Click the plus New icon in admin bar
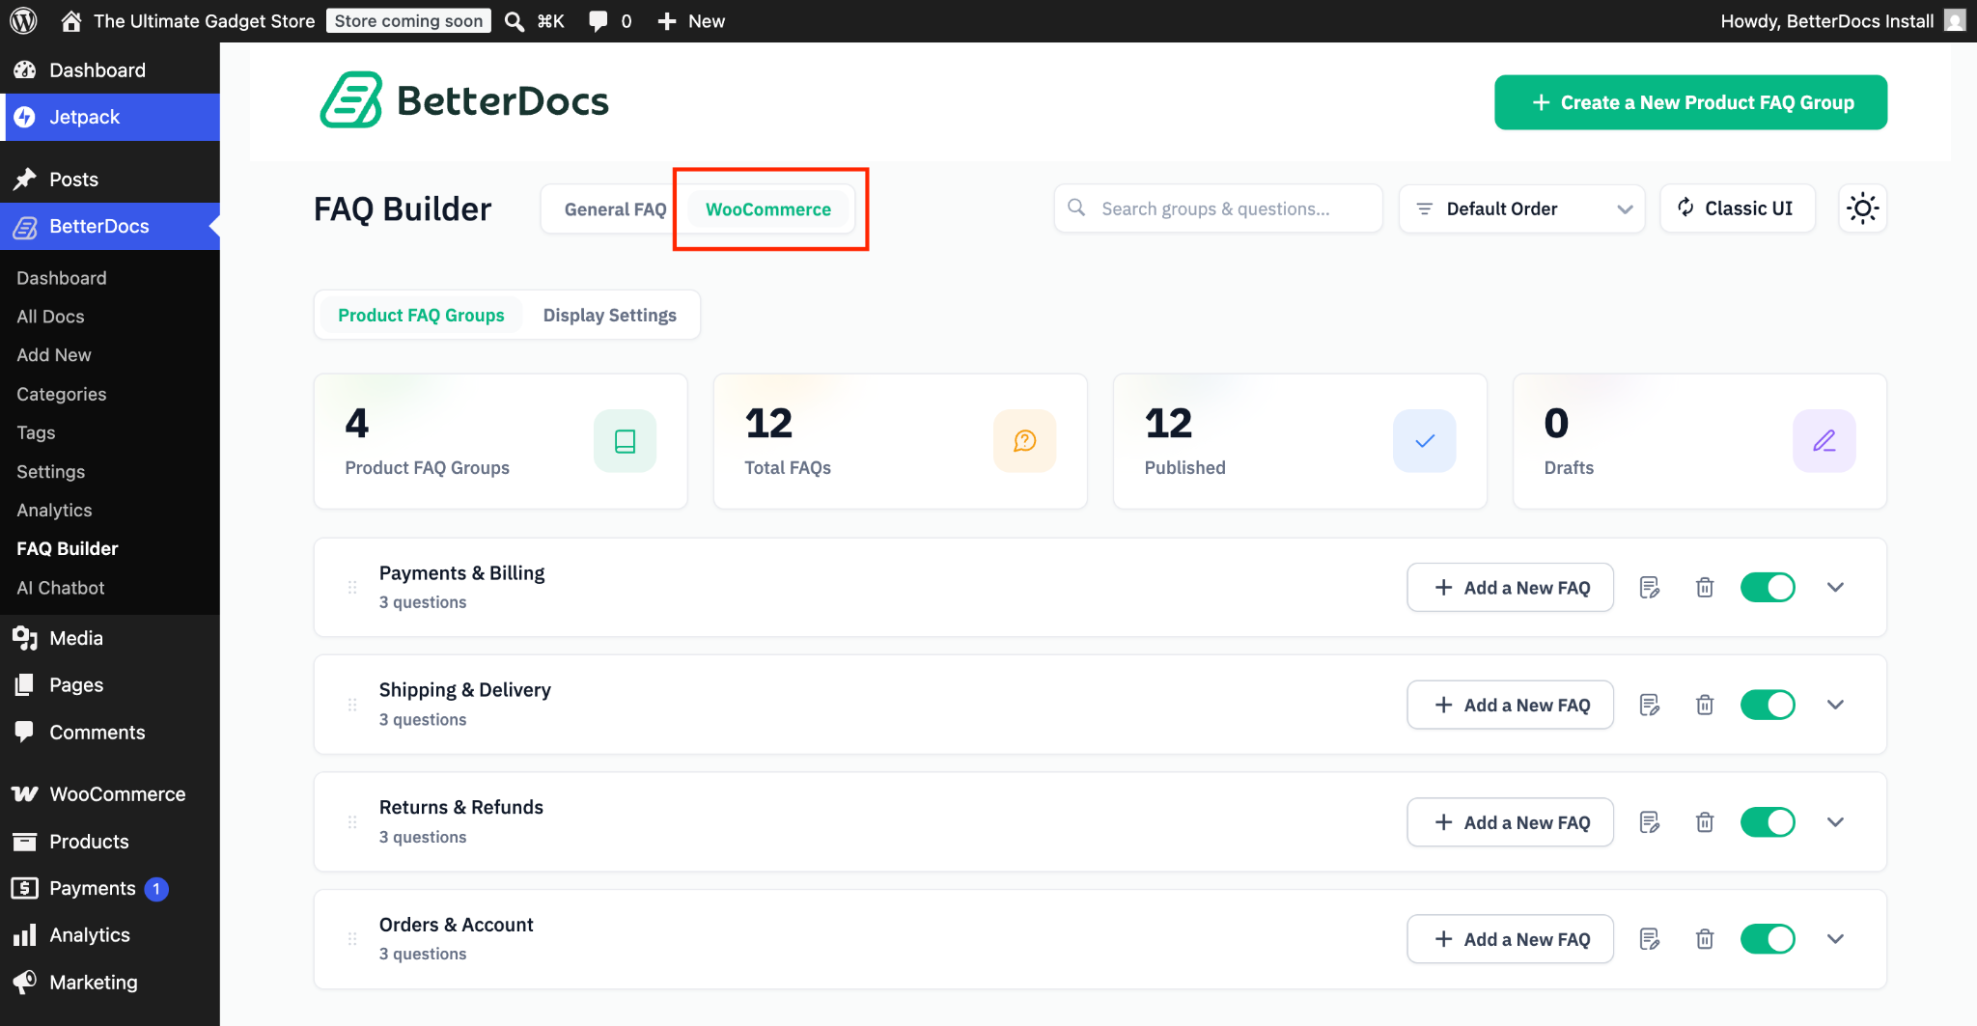This screenshot has width=1977, height=1026. tap(666, 21)
